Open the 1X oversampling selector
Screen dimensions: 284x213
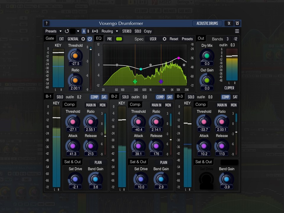pos(229,23)
